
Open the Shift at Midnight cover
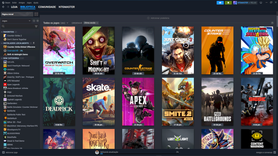(99, 50)
